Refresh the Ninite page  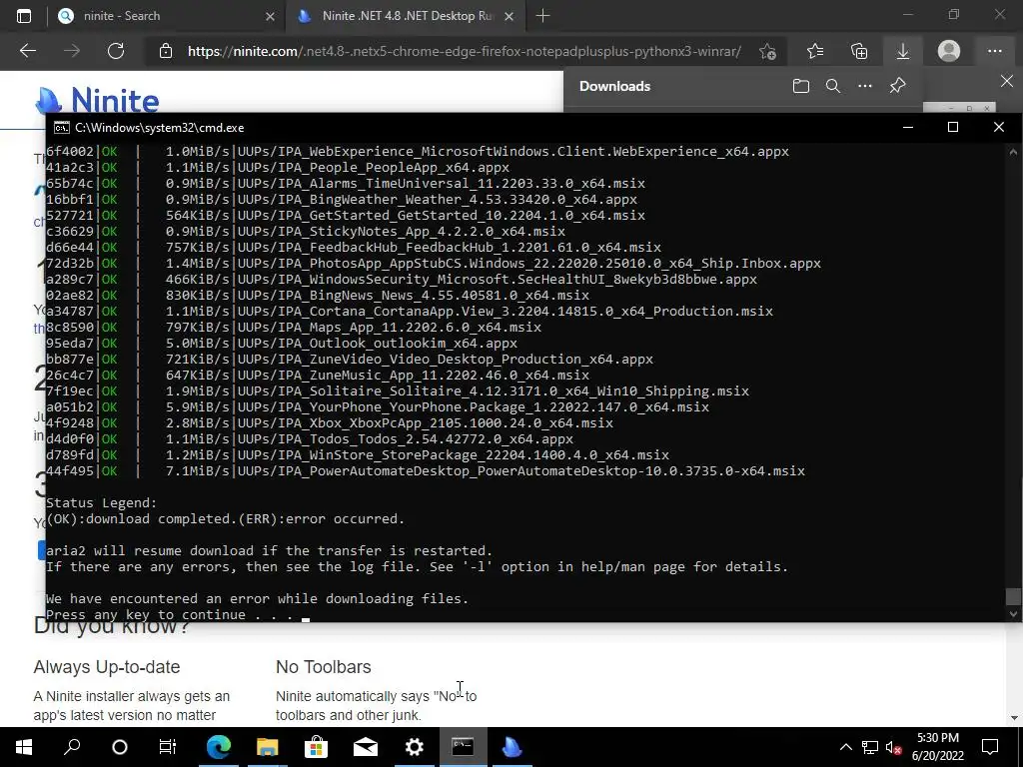click(116, 51)
